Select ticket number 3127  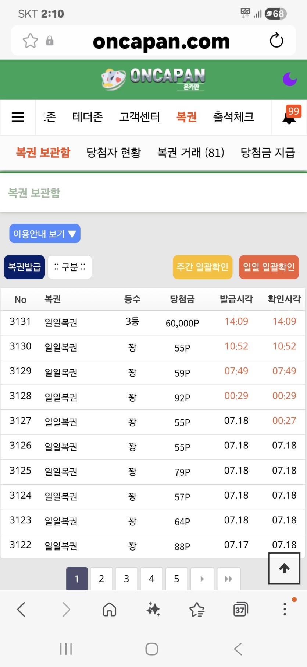pos(20,421)
